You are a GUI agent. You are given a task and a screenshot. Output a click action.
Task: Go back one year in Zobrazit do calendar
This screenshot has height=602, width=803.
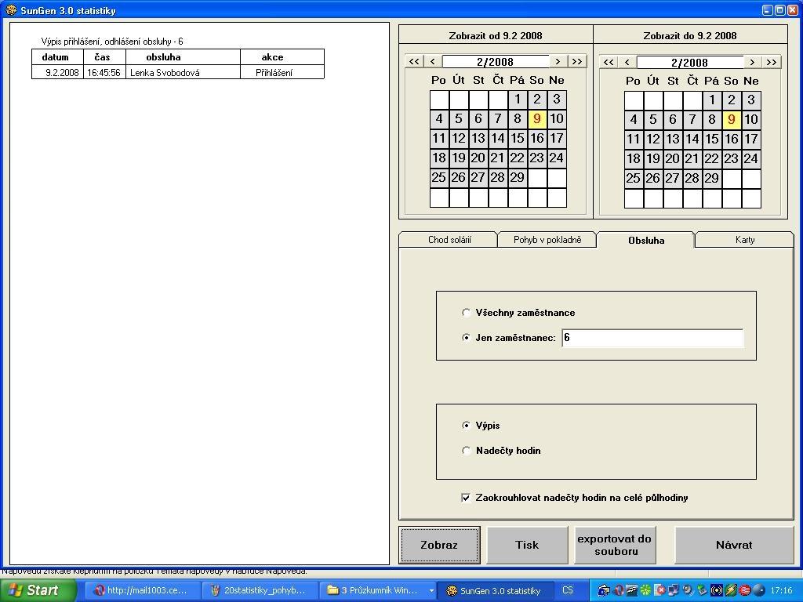(x=609, y=63)
